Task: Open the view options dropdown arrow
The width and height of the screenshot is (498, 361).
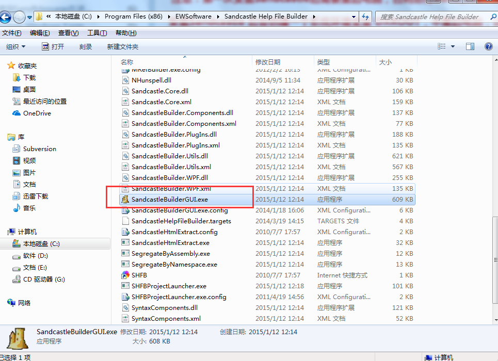Action: point(453,46)
